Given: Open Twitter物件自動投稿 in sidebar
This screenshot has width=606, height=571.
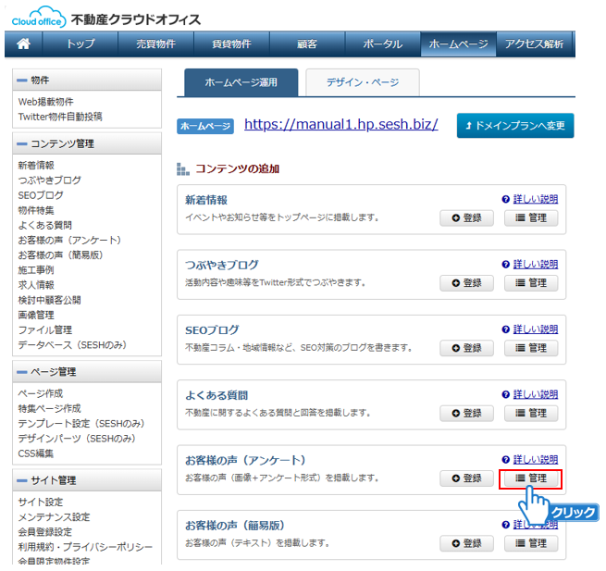Looking at the screenshot, I should [x=60, y=117].
